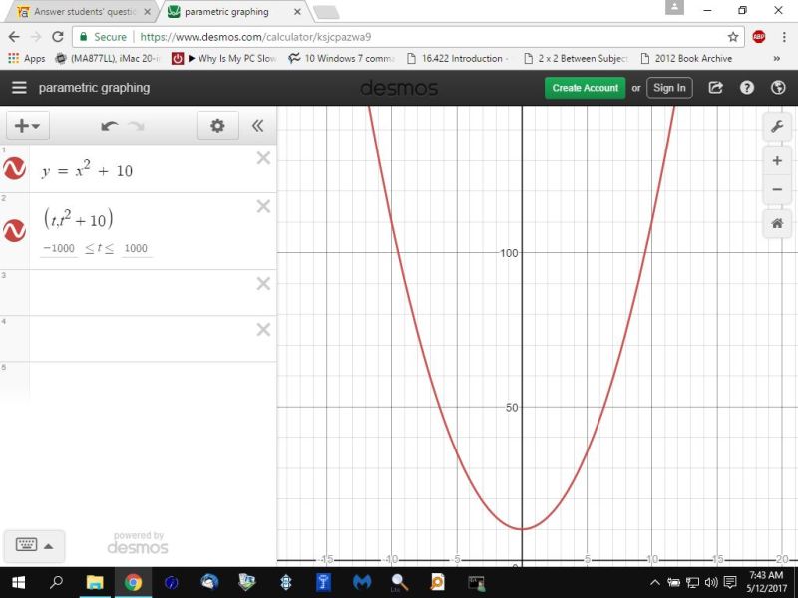Open File Explorer from the taskbar
Screen dimensions: 798x598
(x=95, y=582)
